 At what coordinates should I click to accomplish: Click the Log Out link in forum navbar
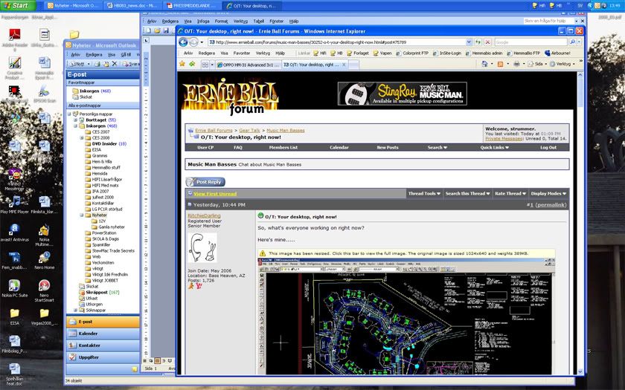tap(548, 148)
